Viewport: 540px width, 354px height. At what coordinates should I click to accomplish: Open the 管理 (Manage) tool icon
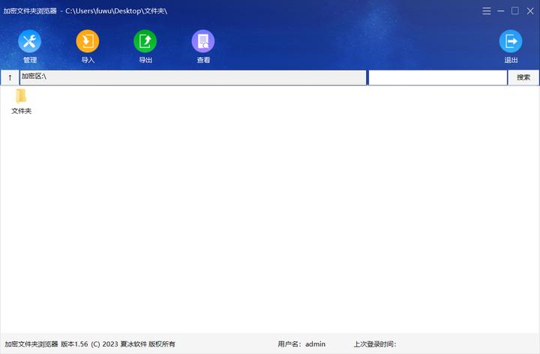29,41
